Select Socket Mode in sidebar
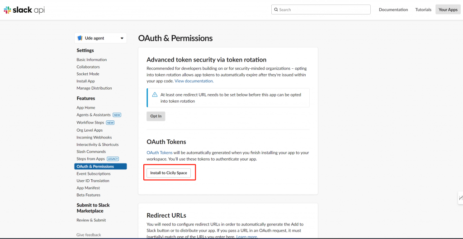463x239 pixels. click(88, 74)
